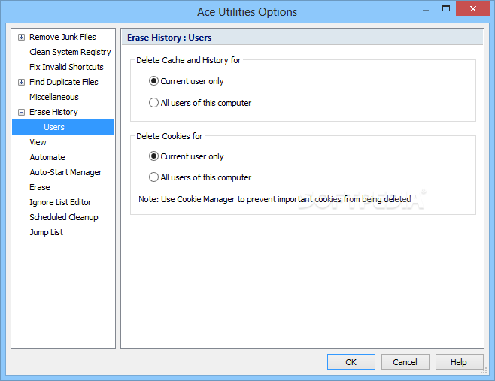Image resolution: width=495 pixels, height=381 pixels.
Task: Choose All users of this computer for cookies
Action: click(154, 177)
